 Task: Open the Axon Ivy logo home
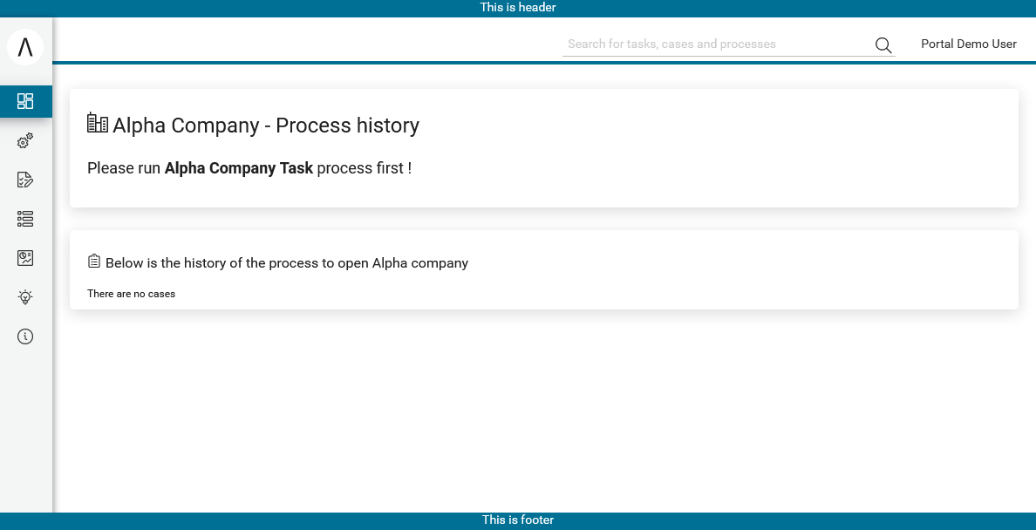pyautogui.click(x=25, y=47)
